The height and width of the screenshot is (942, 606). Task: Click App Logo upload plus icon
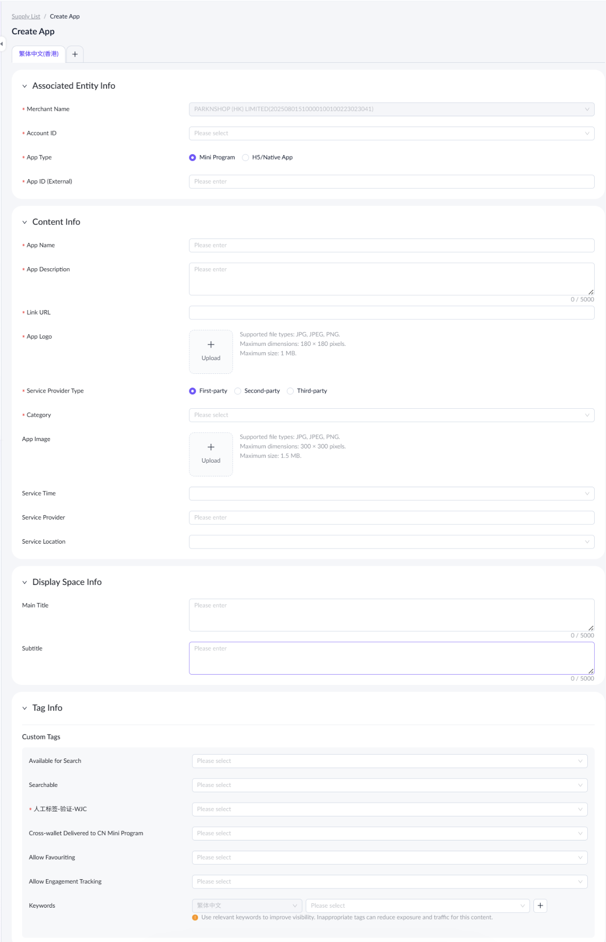211,345
